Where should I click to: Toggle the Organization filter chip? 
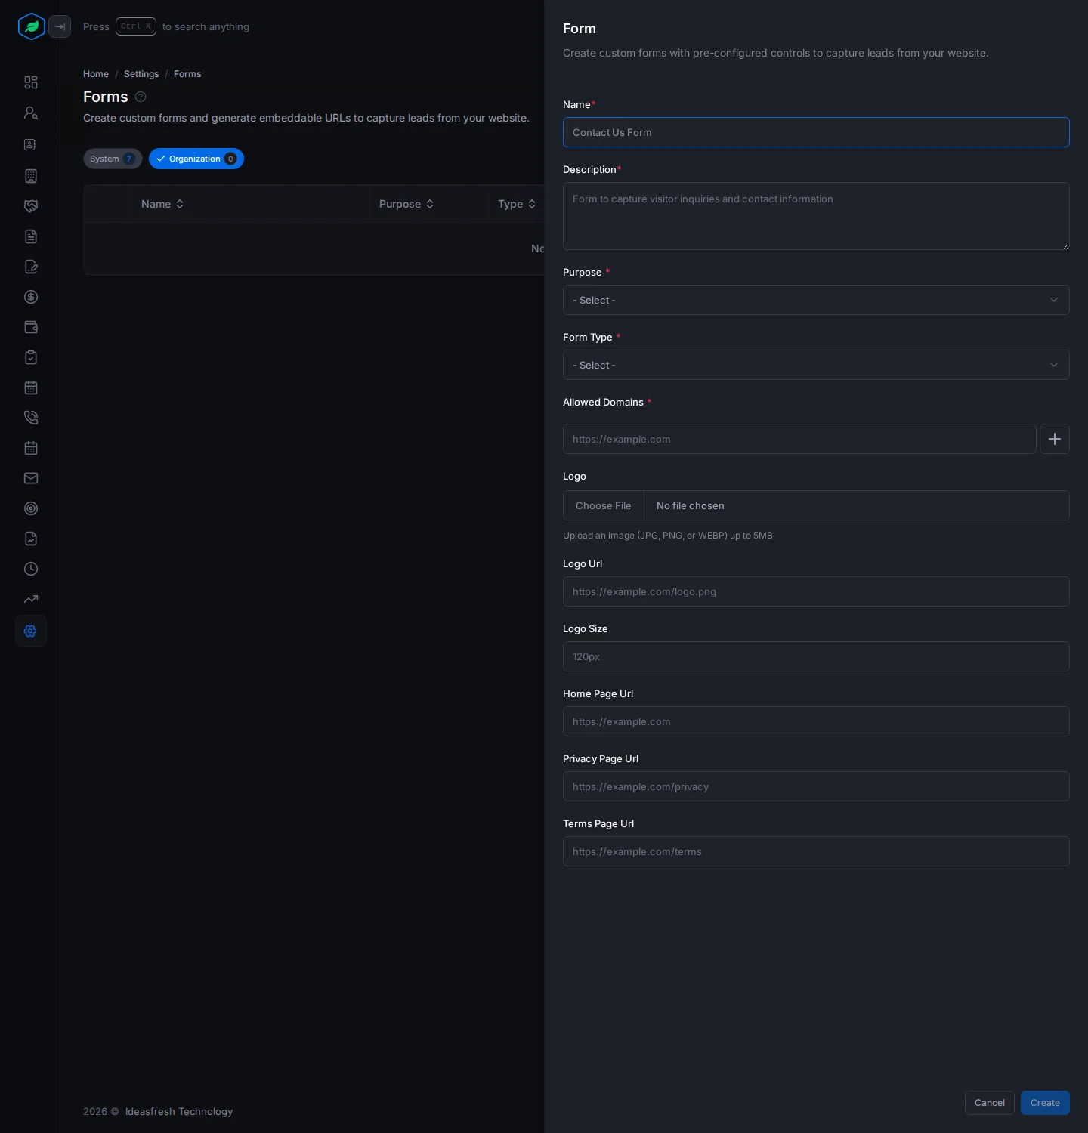(x=196, y=159)
